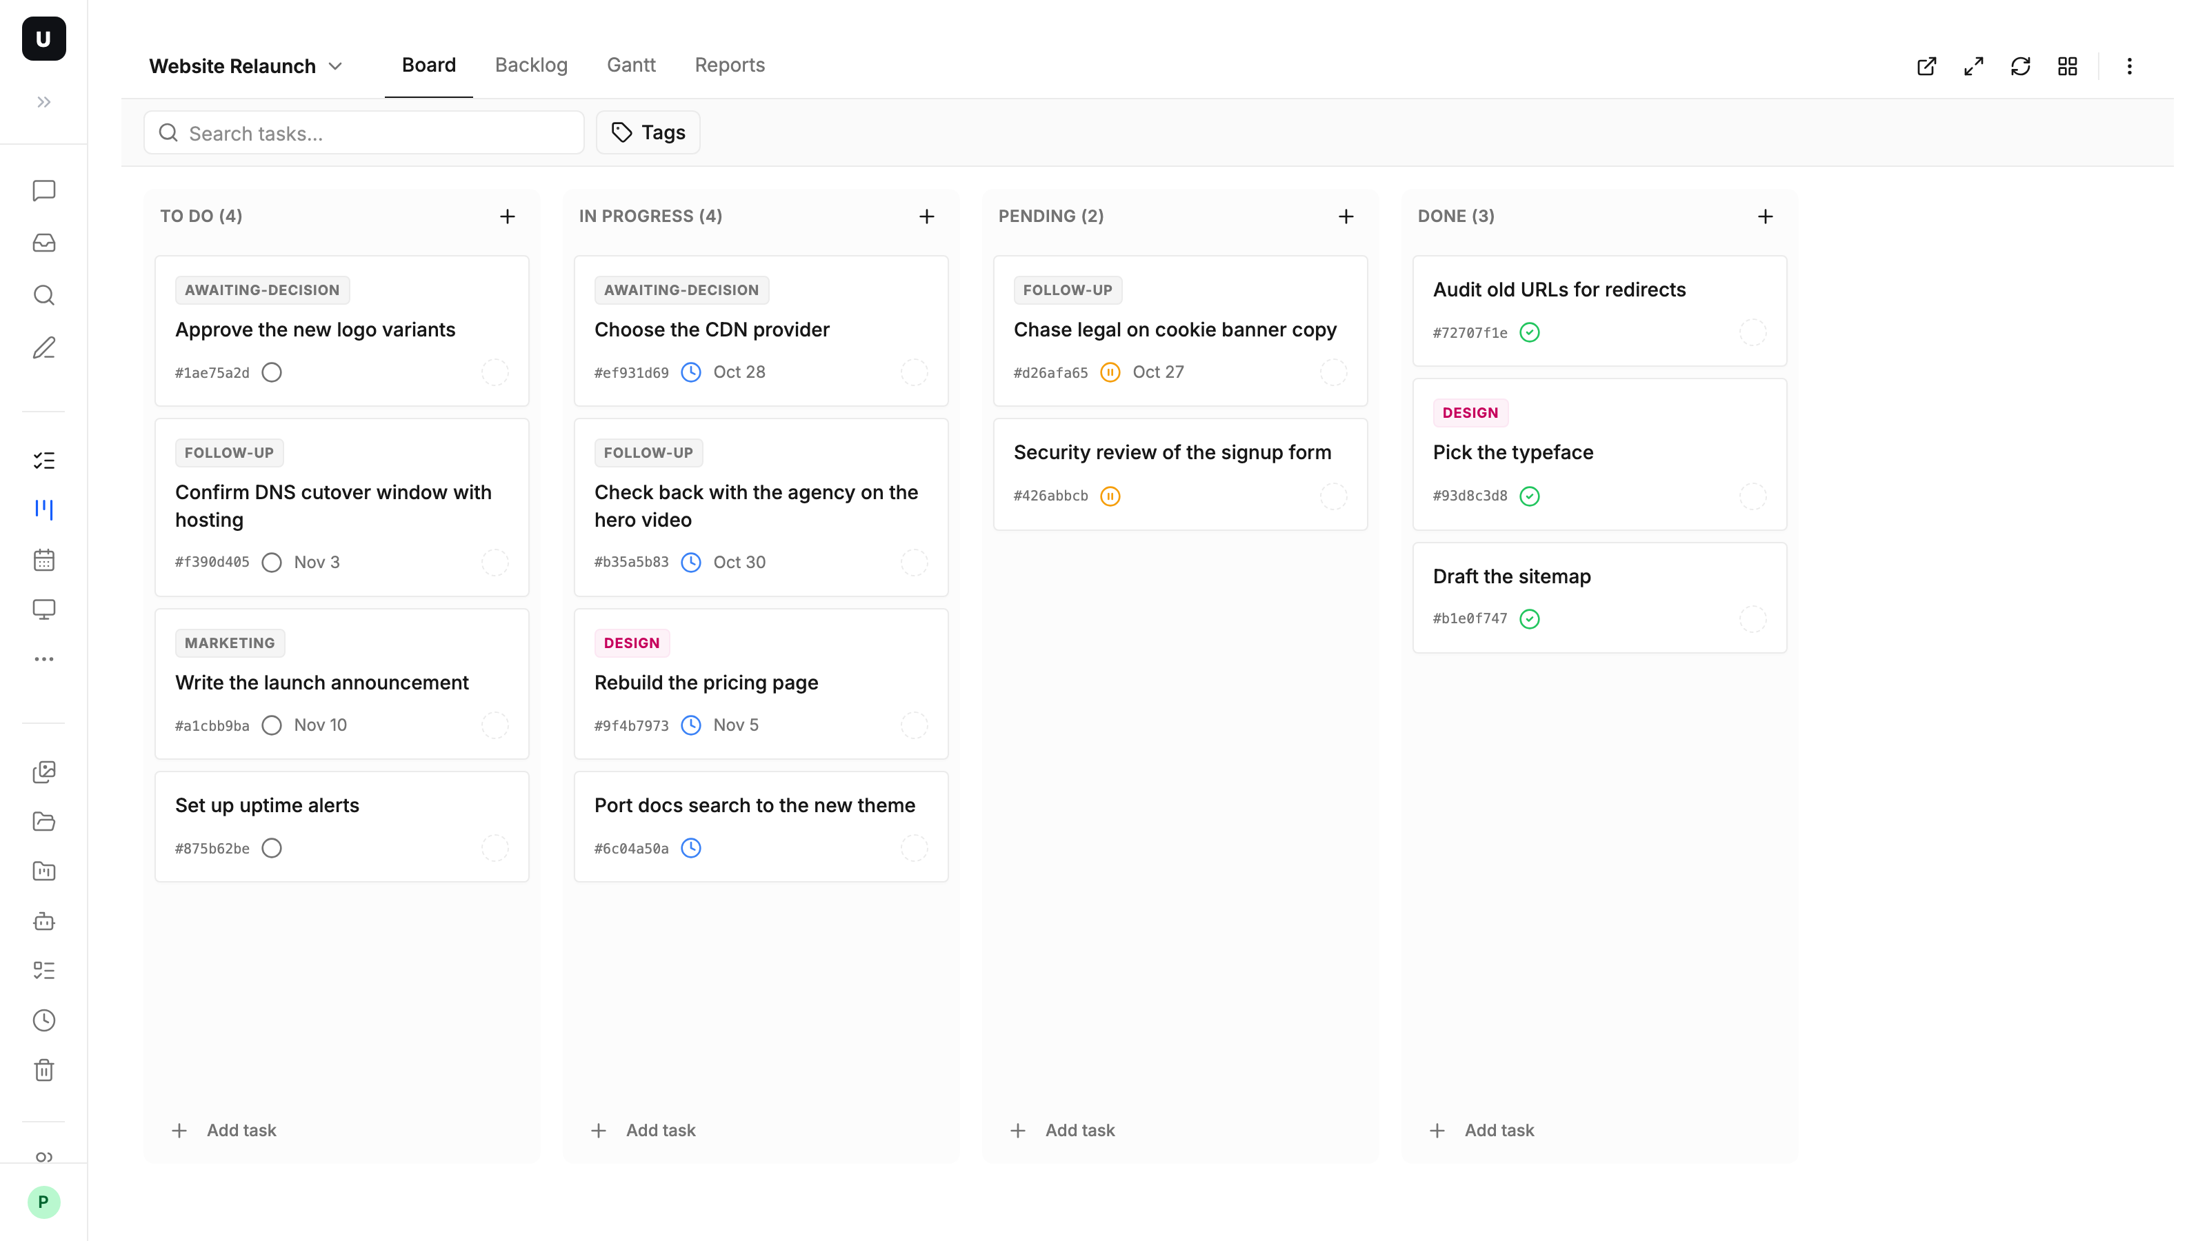Viewport: 2207px width, 1241px height.
Task: Open the chat messages sidebar icon
Action: click(43, 190)
